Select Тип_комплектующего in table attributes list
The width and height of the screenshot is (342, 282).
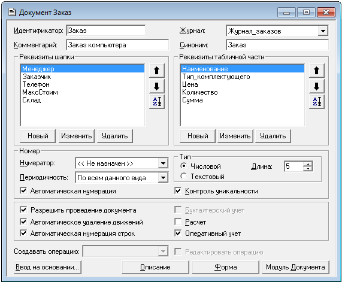pos(243,77)
